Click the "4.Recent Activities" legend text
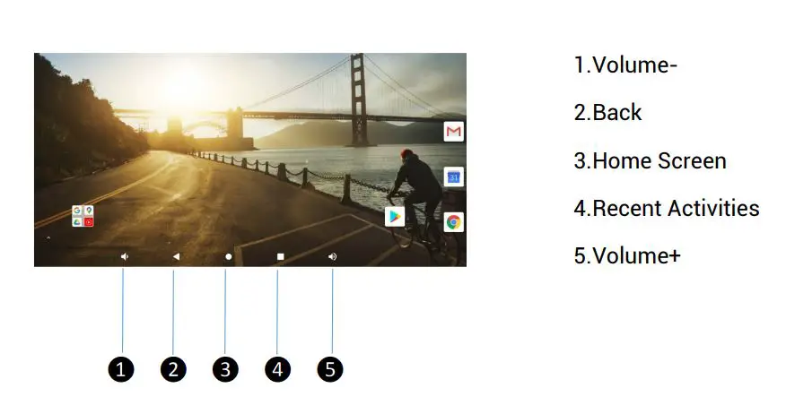The image size is (786, 414). 667,208
